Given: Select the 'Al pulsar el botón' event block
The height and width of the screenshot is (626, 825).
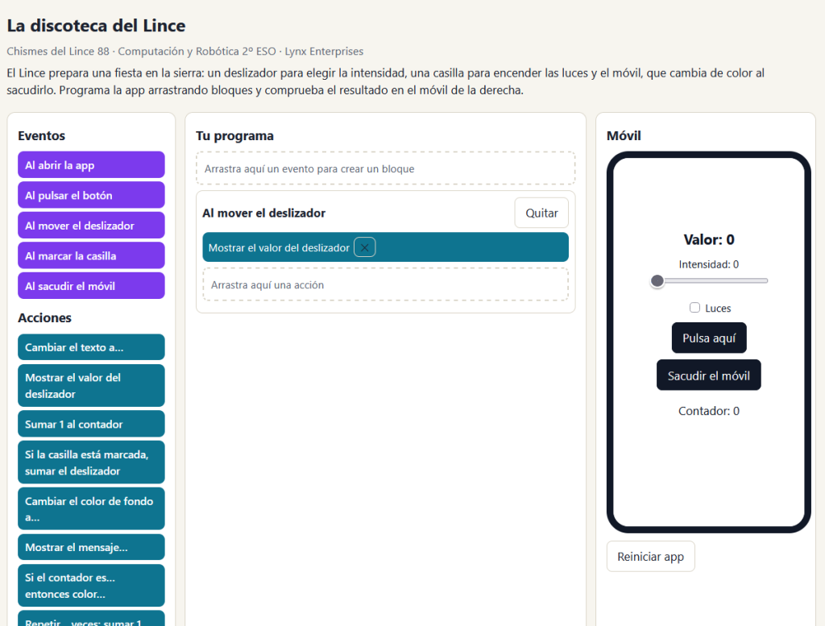Looking at the screenshot, I should click(91, 195).
